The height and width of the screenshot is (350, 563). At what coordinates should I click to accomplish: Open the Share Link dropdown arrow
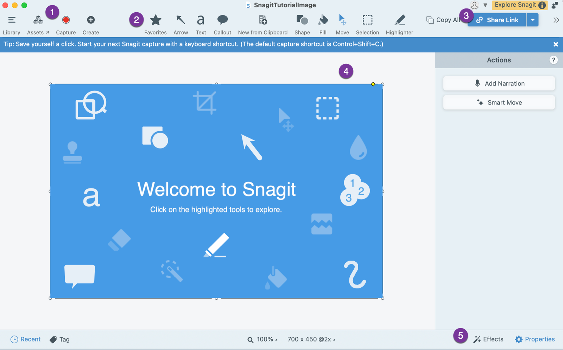[533, 20]
